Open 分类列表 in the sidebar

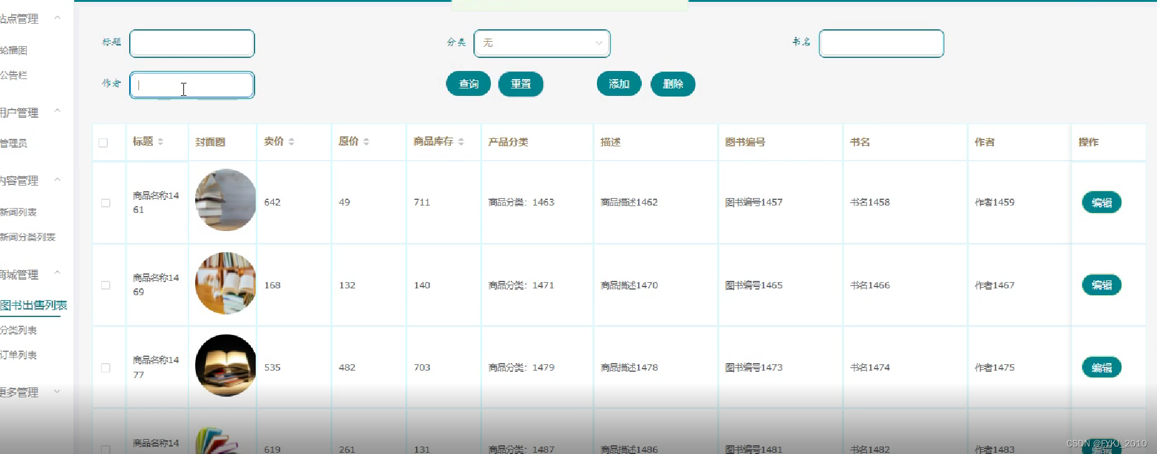click(18, 330)
